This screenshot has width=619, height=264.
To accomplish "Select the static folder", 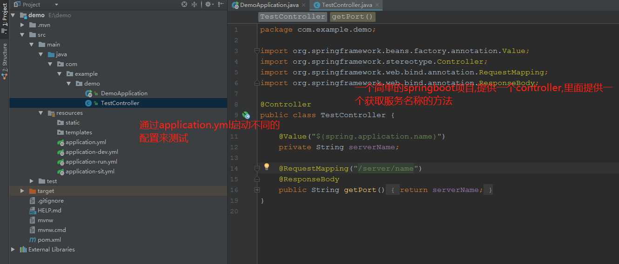I will pyautogui.click(x=73, y=122).
